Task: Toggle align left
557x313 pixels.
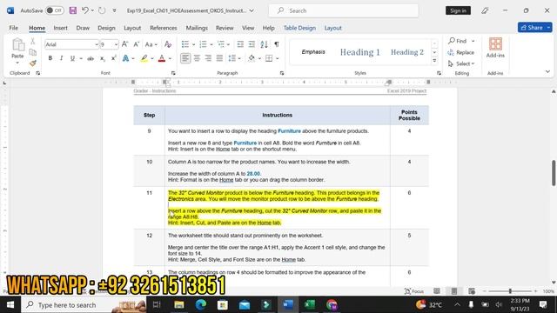Action: click(185, 58)
